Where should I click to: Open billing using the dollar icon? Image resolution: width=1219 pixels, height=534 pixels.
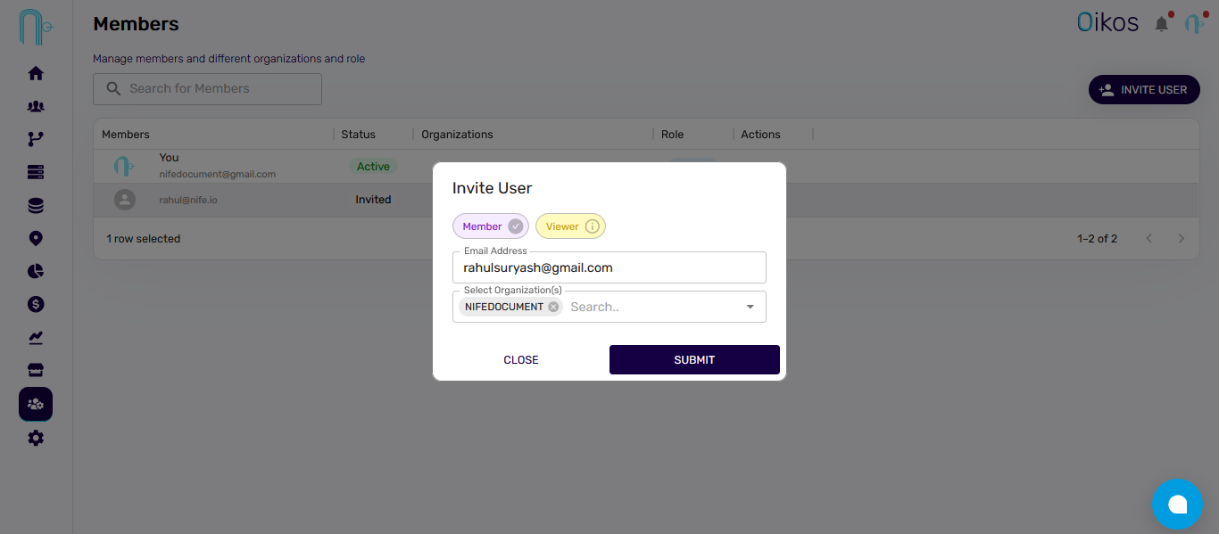coord(36,303)
